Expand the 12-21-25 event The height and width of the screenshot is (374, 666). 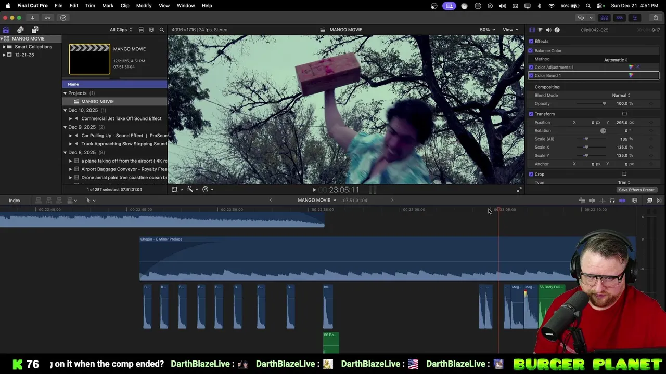click(x=4, y=55)
